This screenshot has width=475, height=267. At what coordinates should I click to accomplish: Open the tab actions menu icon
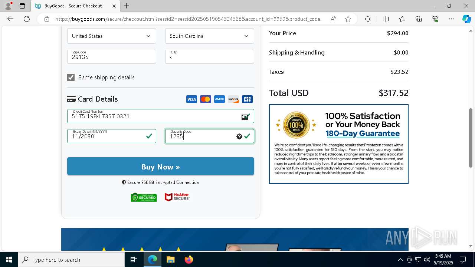coord(22,6)
